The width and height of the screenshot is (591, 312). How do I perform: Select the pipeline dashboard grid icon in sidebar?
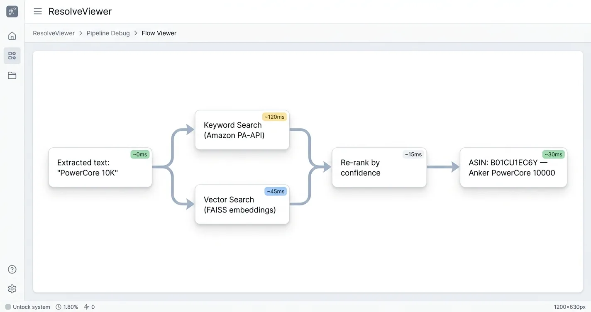click(x=12, y=55)
